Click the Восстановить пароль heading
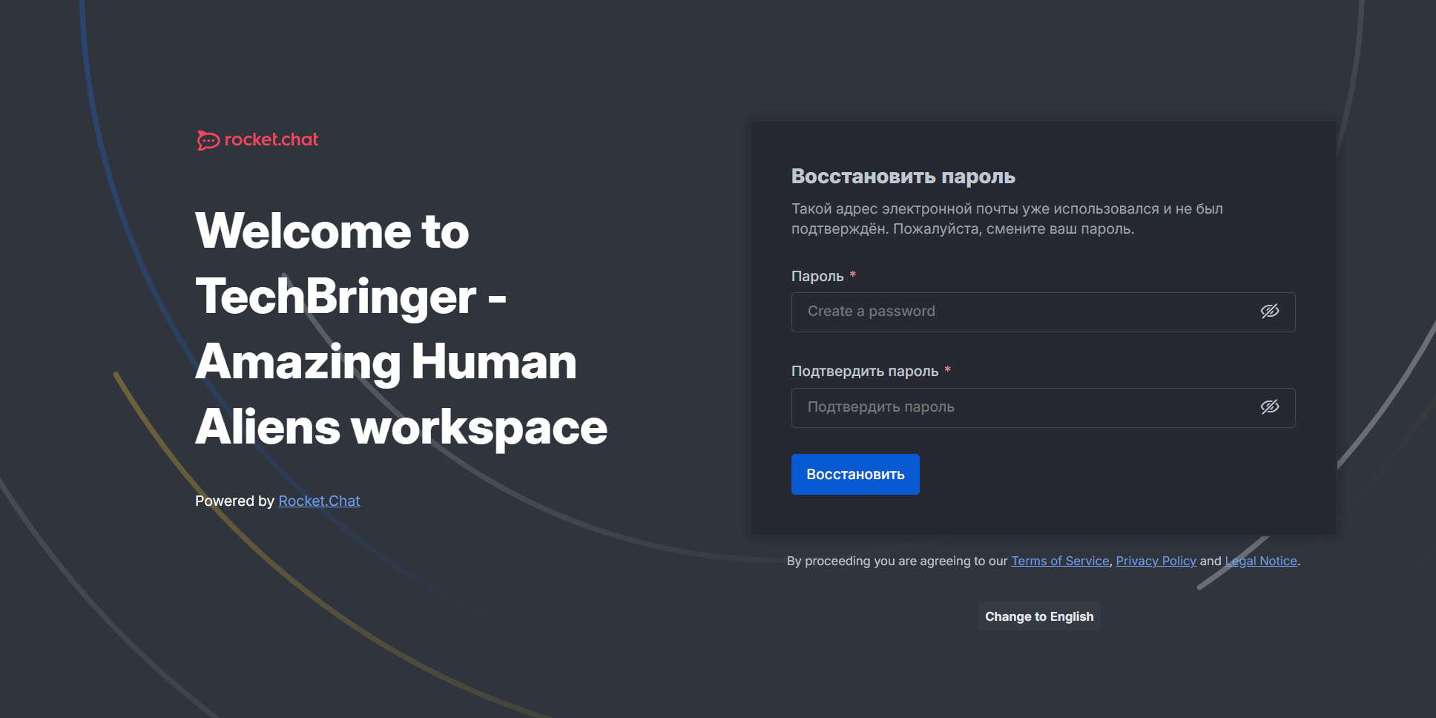Screen dimensions: 1436x718 [903, 177]
